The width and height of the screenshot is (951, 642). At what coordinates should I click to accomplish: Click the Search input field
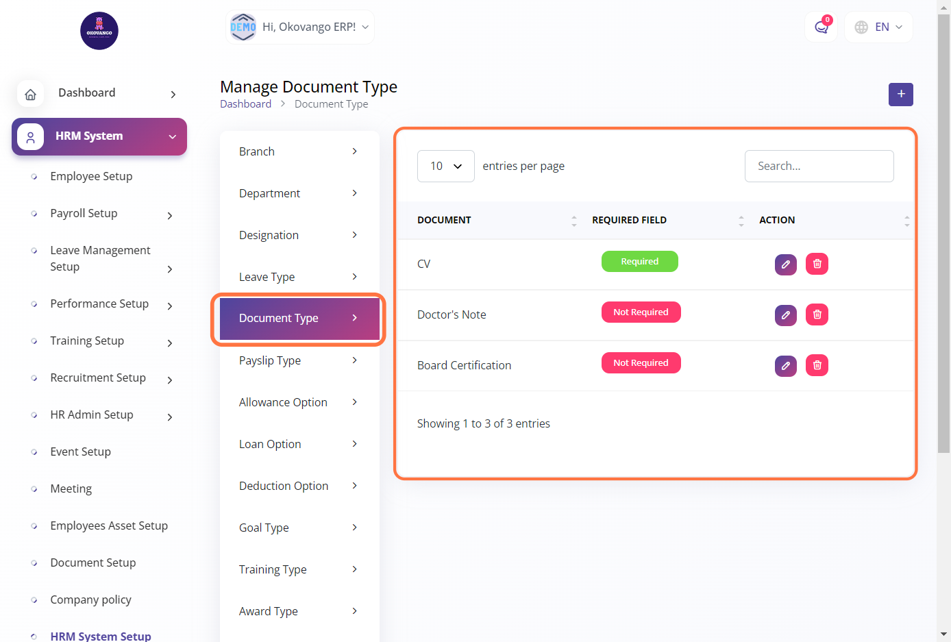[x=819, y=166]
